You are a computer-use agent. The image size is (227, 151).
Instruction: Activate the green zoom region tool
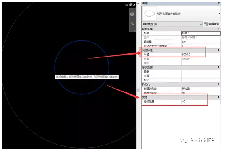click(132, 23)
